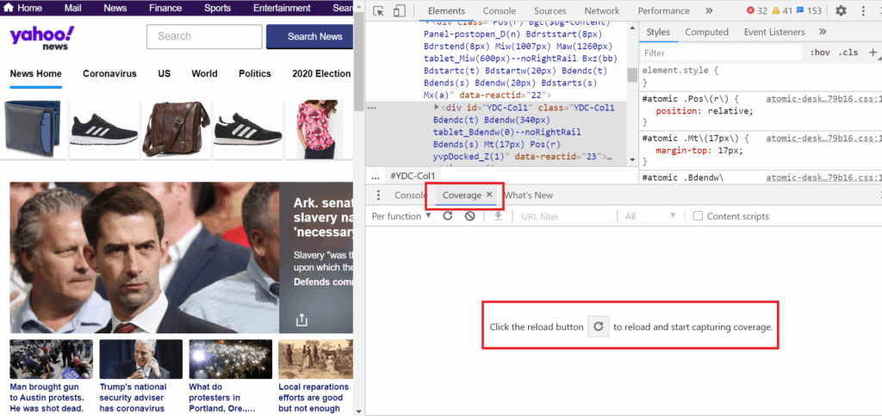
Task: Click the Styles Filter input
Action: click(721, 53)
